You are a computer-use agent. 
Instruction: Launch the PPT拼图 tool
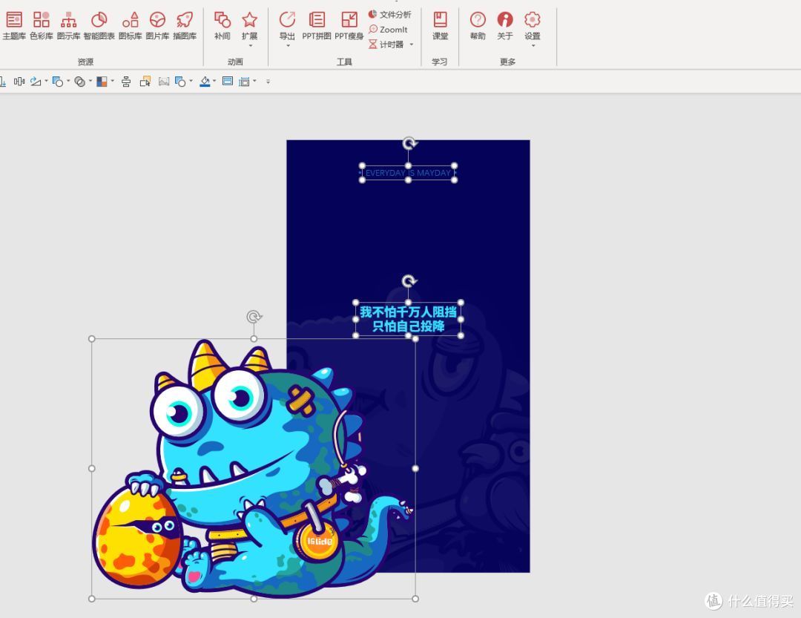pyautogui.click(x=317, y=25)
